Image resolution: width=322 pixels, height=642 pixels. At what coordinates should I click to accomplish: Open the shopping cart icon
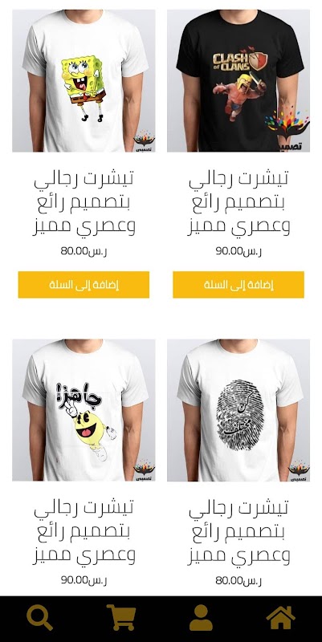pyautogui.click(x=121, y=617)
